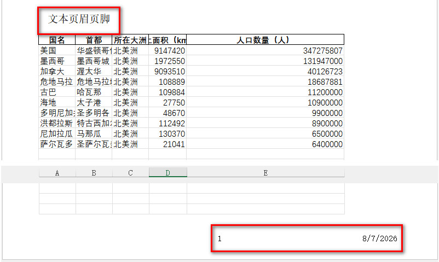This screenshot has height=262, width=439.
Task: Select the population value 131947000
Action: pos(265,61)
